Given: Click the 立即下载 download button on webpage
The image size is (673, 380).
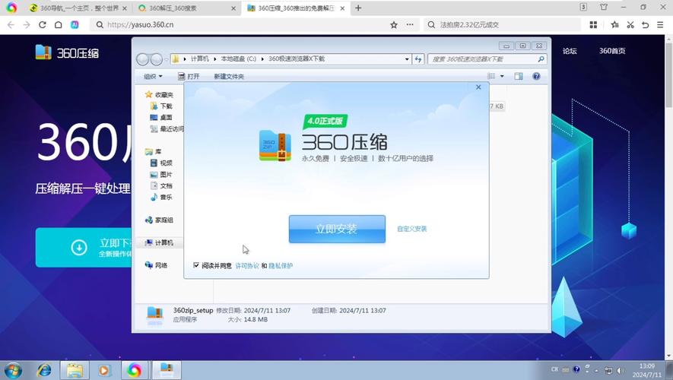Looking at the screenshot, I should point(84,248).
